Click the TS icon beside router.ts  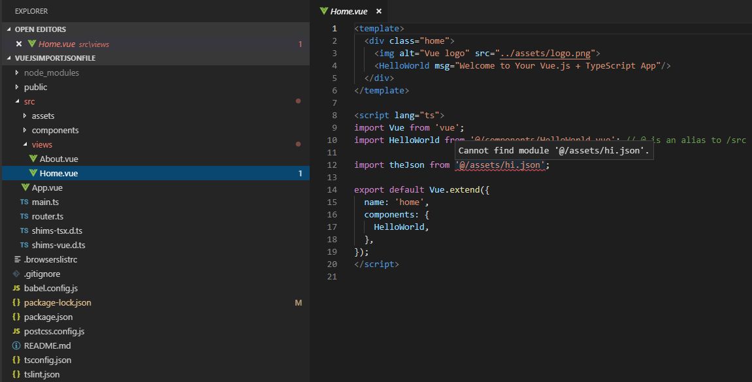coord(24,216)
